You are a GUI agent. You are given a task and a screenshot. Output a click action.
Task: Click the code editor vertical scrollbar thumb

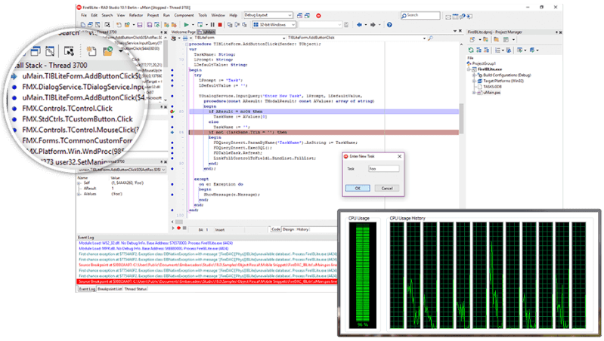pyautogui.click(x=461, y=118)
